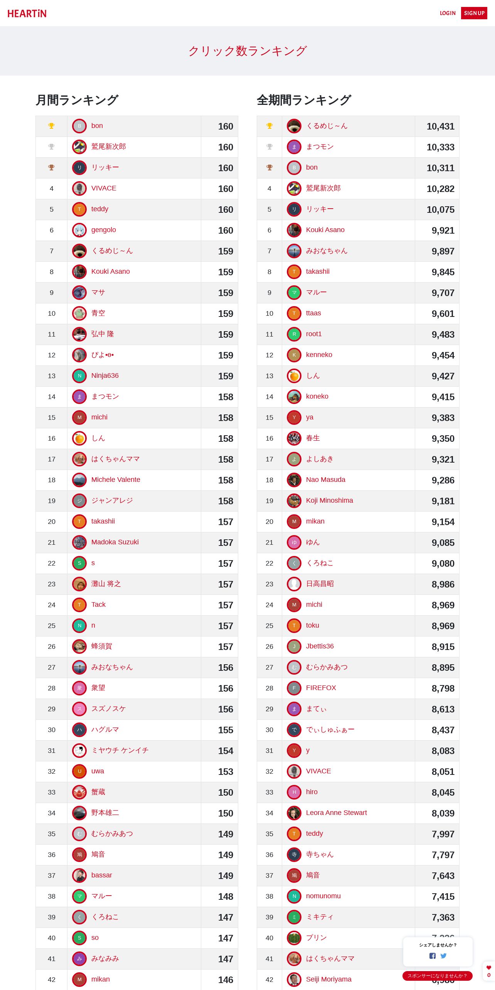Click HEARTiN logo in header

pos(27,13)
